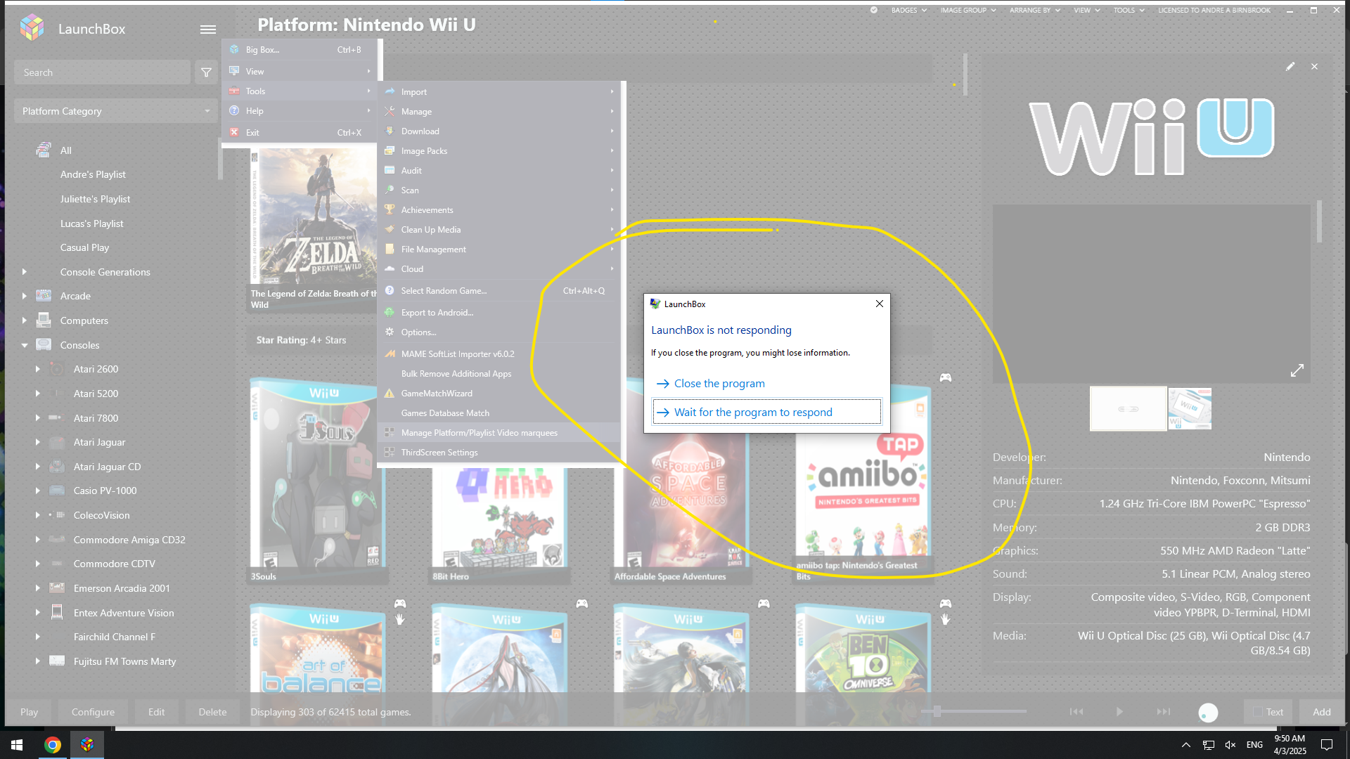Select Casual Play playlist
The height and width of the screenshot is (759, 1350).
(x=84, y=247)
